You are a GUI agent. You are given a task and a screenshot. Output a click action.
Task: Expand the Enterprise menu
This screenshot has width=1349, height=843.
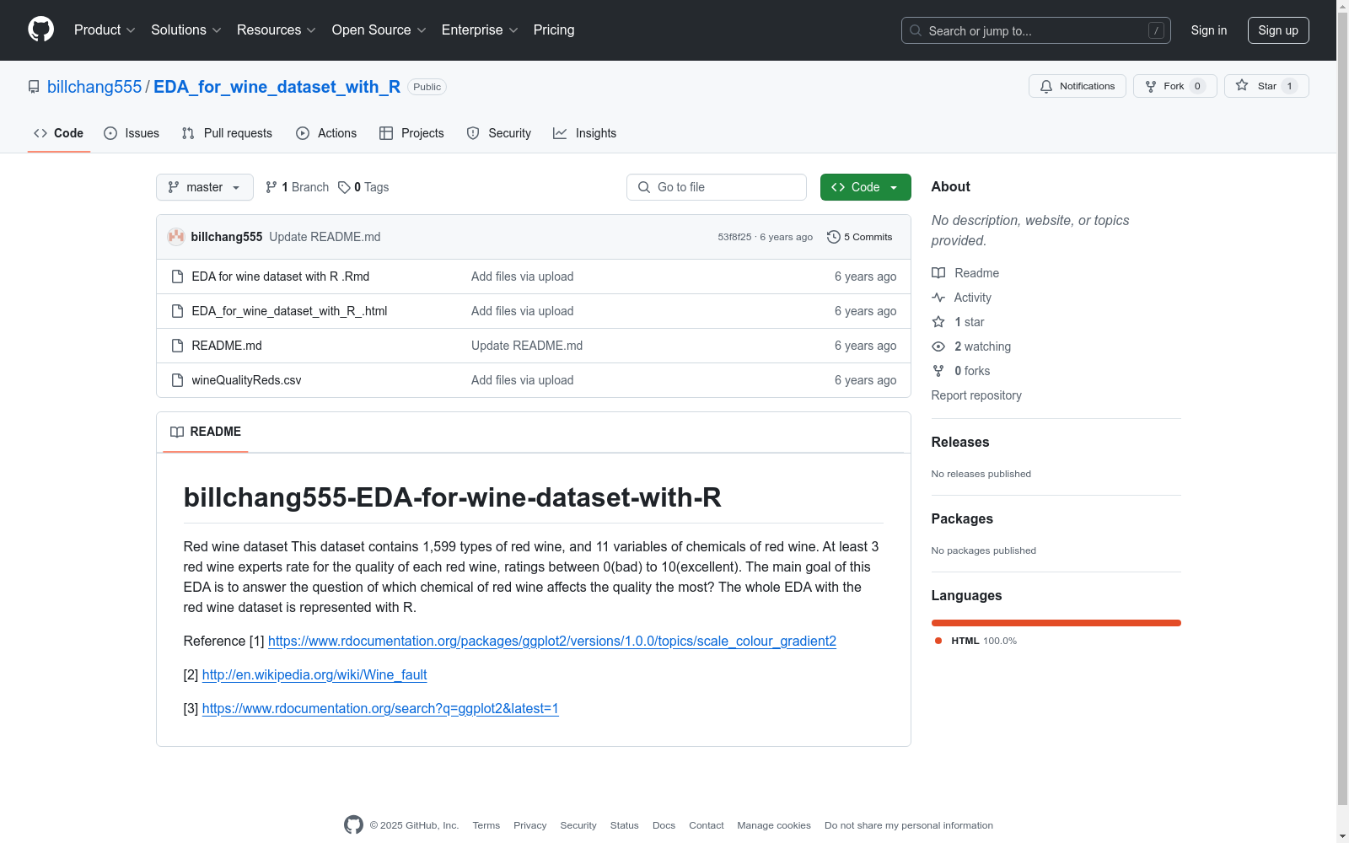[480, 30]
